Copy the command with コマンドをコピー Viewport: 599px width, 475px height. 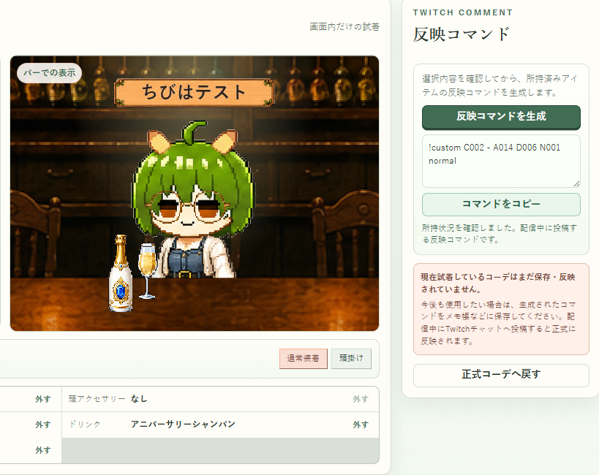coord(501,205)
